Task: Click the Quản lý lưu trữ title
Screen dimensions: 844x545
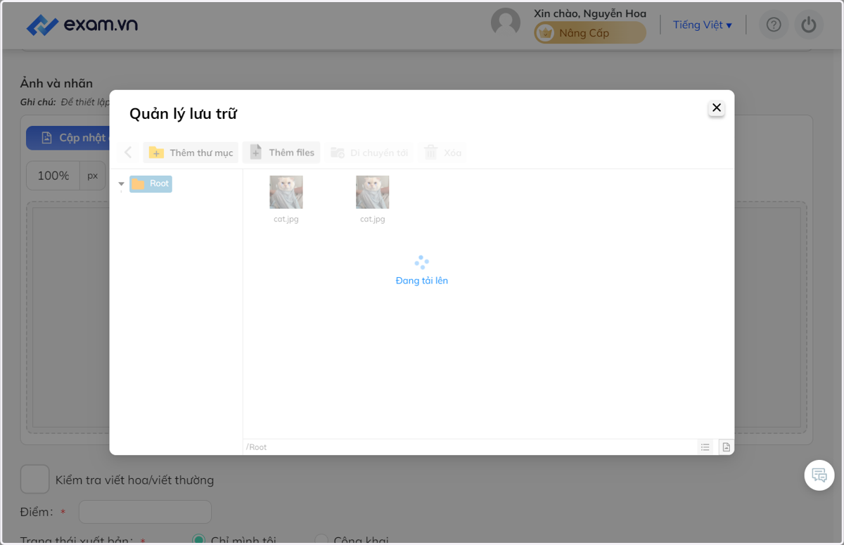Action: [183, 114]
